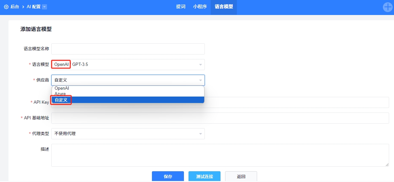Click the blue plus icon in header
Screen dimensions: 394x182
click(x=388, y=7)
